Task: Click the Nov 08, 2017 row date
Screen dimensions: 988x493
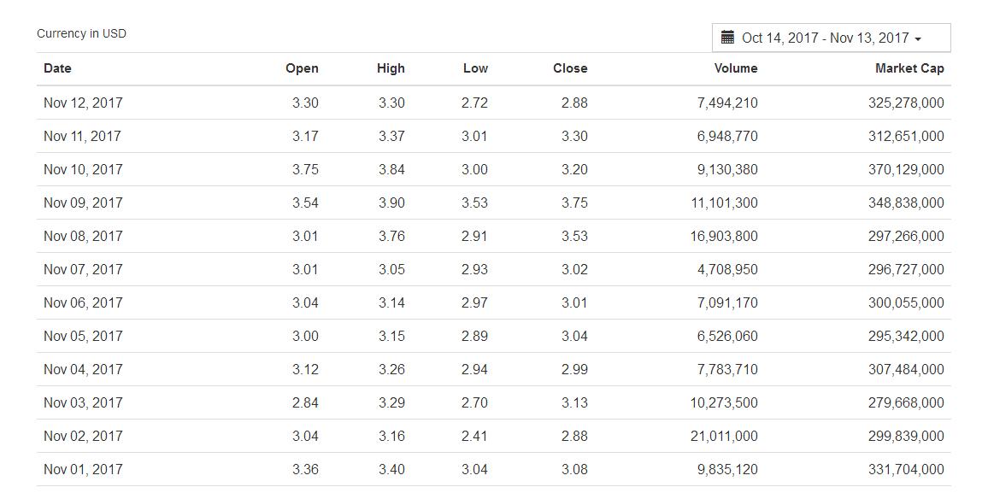Action: point(83,236)
